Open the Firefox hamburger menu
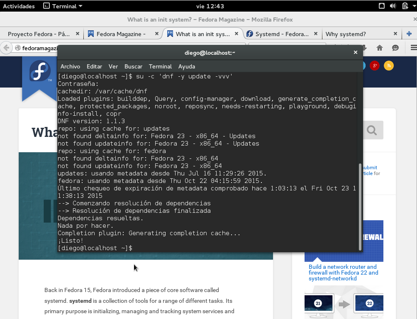 point(414,48)
